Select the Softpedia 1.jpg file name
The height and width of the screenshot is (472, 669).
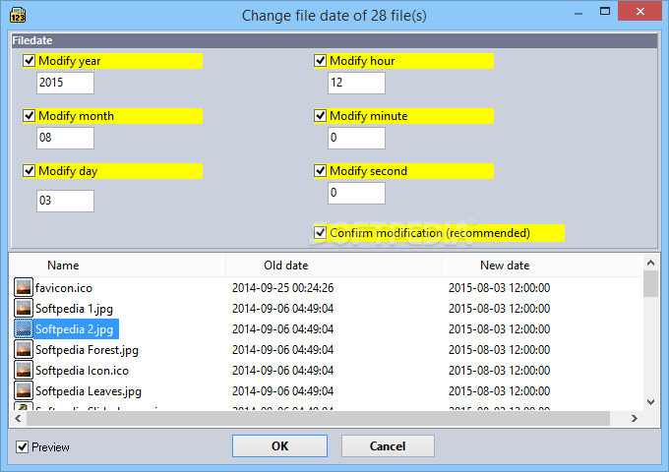click(x=74, y=308)
